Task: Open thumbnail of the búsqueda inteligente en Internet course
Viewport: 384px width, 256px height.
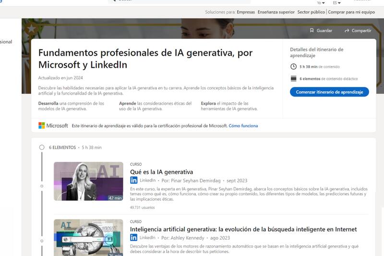Action: point(88,238)
